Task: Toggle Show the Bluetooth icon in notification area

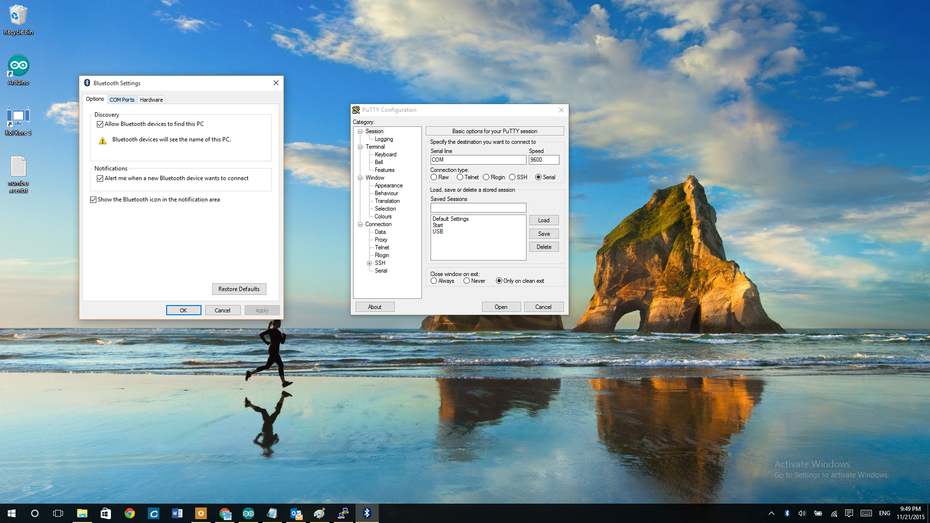Action: 93,200
